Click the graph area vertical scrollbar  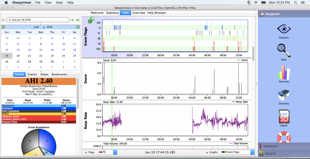point(253,53)
